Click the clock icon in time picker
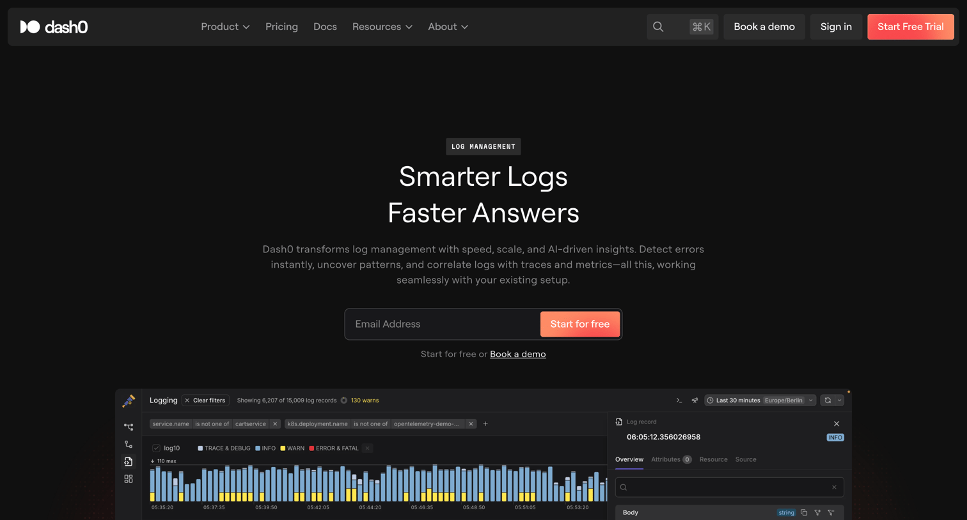 pyautogui.click(x=710, y=401)
